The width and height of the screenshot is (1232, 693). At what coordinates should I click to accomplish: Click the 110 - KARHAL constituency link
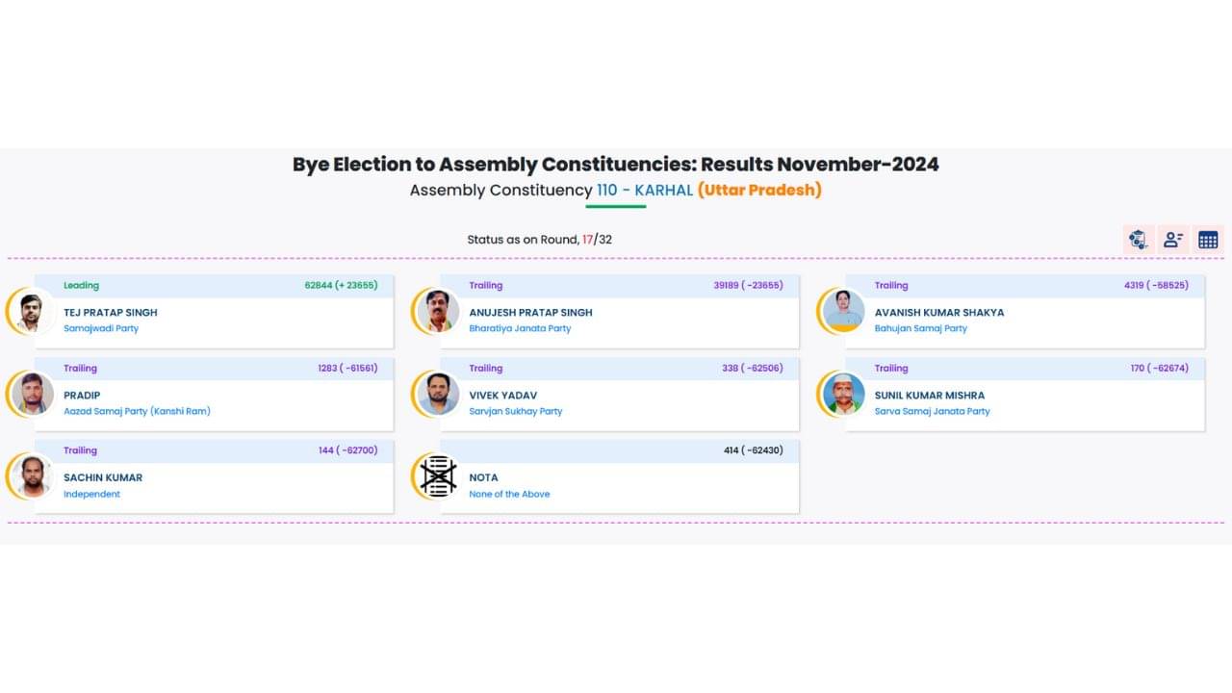[645, 191]
